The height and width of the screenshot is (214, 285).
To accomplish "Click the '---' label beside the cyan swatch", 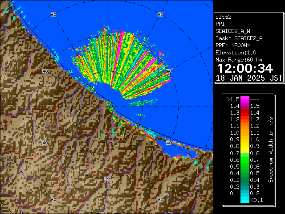I will [x=235, y=200].
